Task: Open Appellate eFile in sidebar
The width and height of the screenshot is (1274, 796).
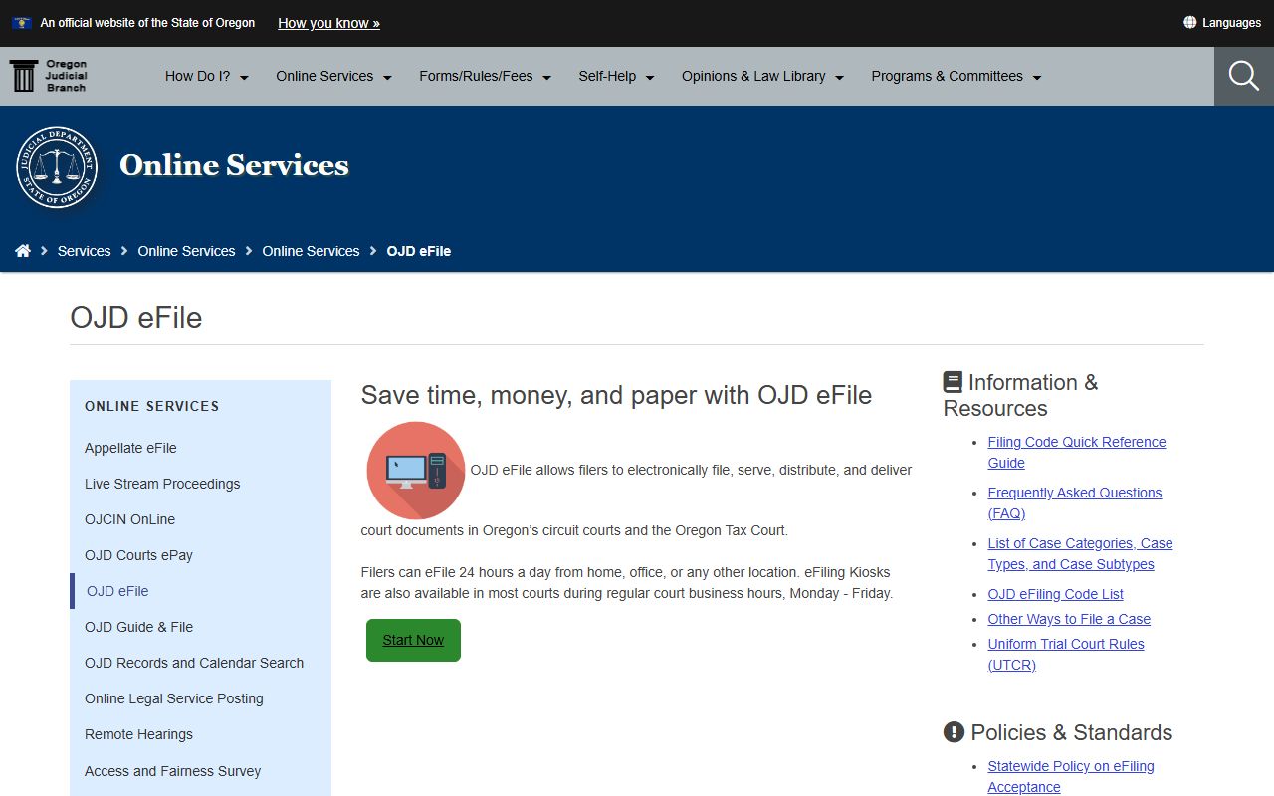Action: [x=130, y=448]
